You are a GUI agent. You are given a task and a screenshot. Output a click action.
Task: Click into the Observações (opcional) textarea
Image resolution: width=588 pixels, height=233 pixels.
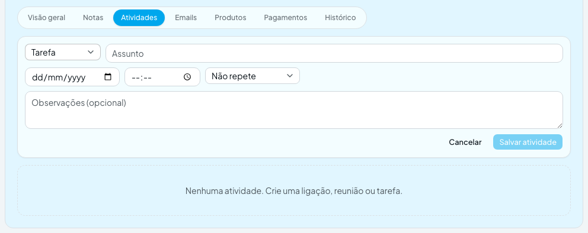(293, 110)
